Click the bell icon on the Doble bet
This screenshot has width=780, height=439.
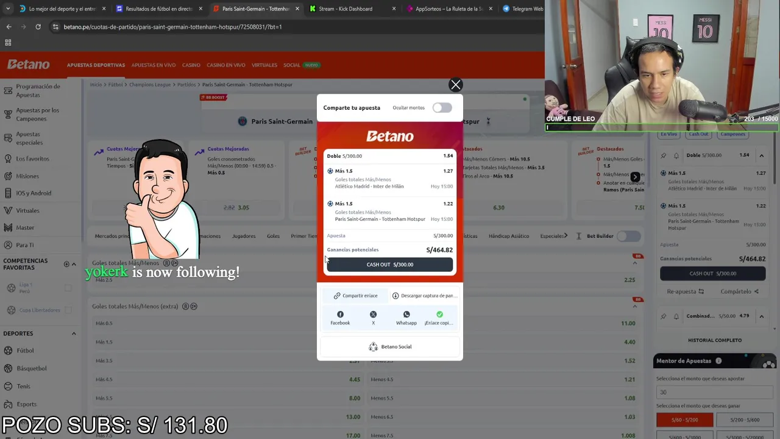676,155
